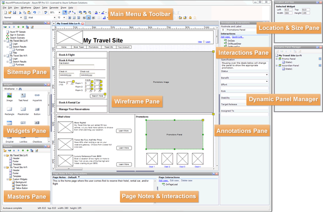Click the Cut scissors icon

point(20,12)
